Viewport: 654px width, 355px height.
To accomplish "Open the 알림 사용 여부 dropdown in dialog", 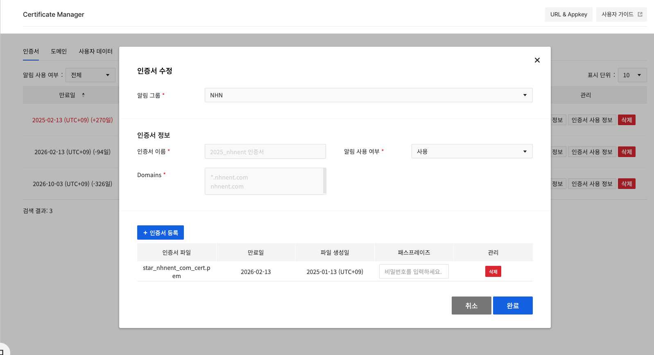I will coord(472,151).
